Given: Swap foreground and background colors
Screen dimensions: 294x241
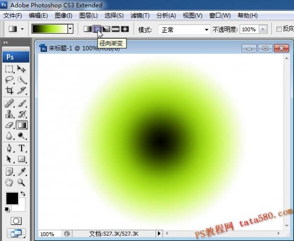Looking at the screenshot, I should coord(23,193).
